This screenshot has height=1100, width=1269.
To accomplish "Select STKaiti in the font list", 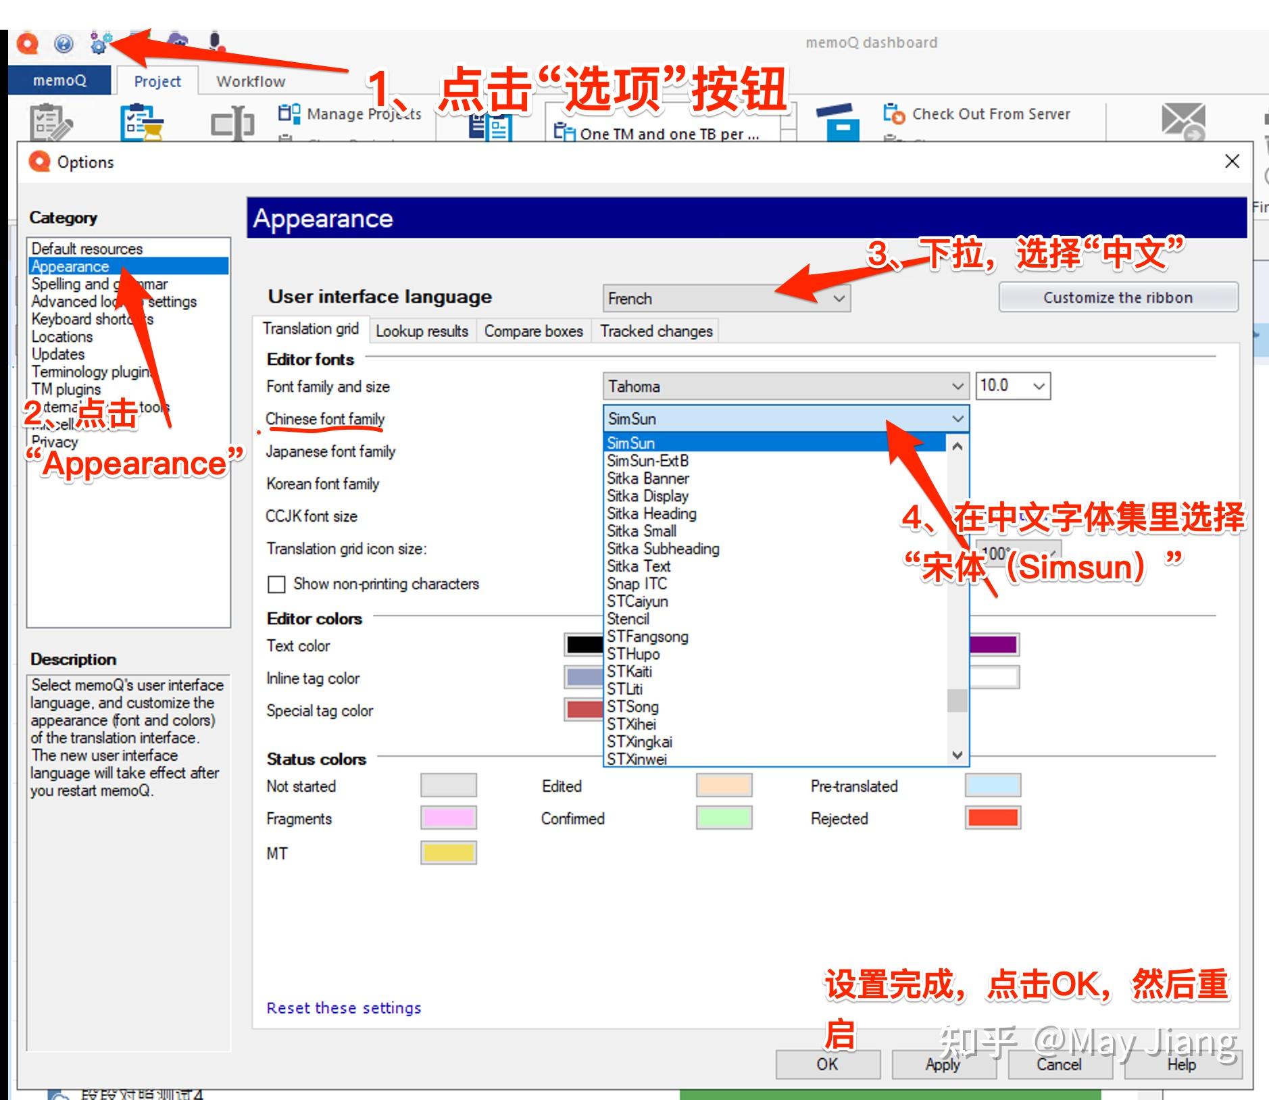I will click(630, 671).
